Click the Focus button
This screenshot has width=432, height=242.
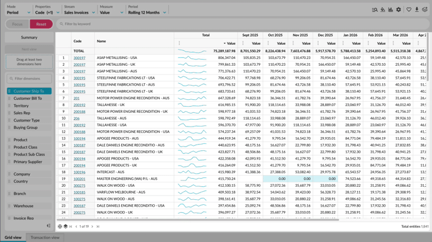[x=17, y=24]
